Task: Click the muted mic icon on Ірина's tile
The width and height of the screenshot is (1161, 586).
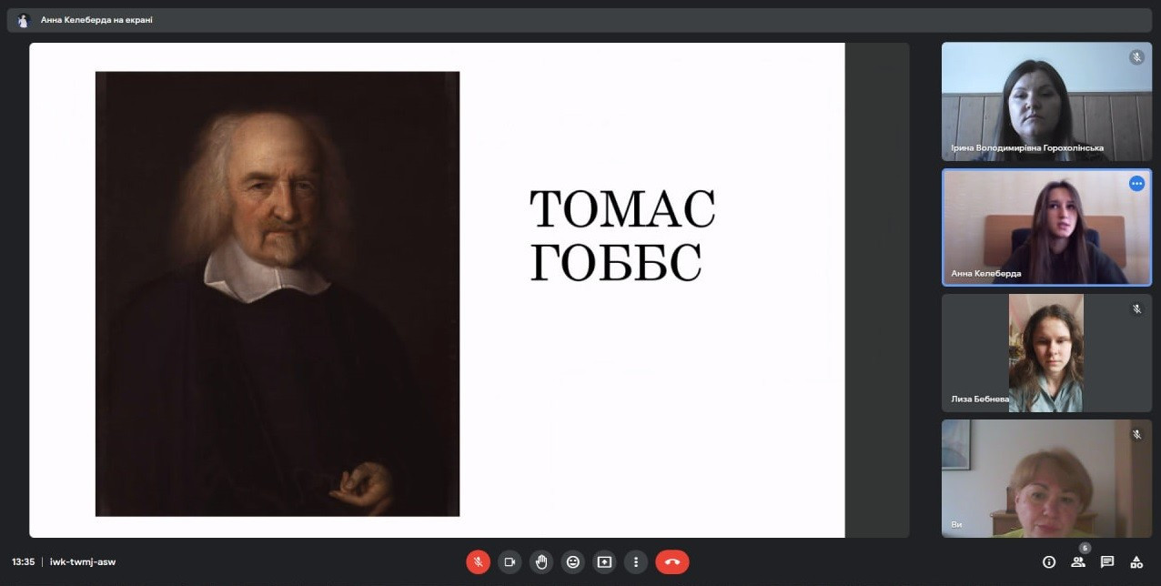Action: 1136,57
